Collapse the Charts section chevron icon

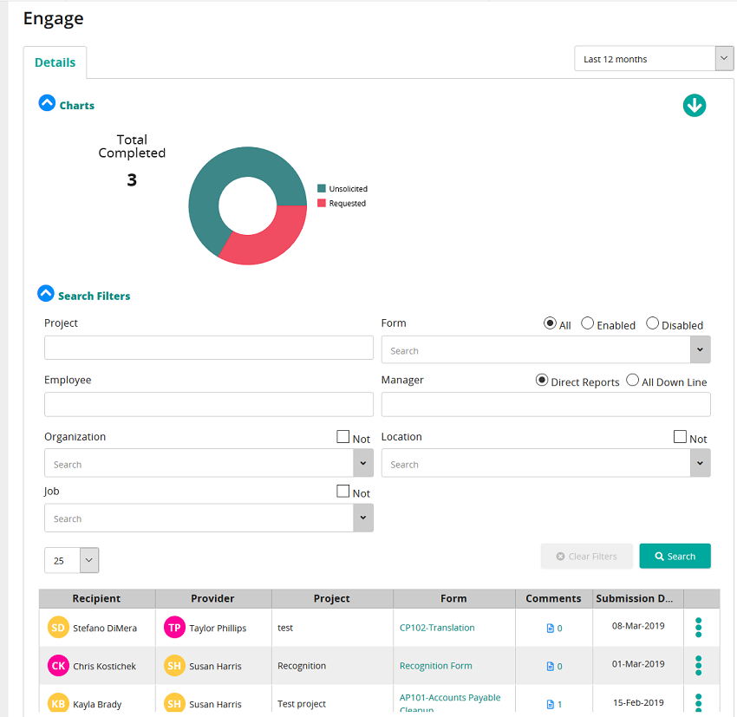[x=47, y=103]
